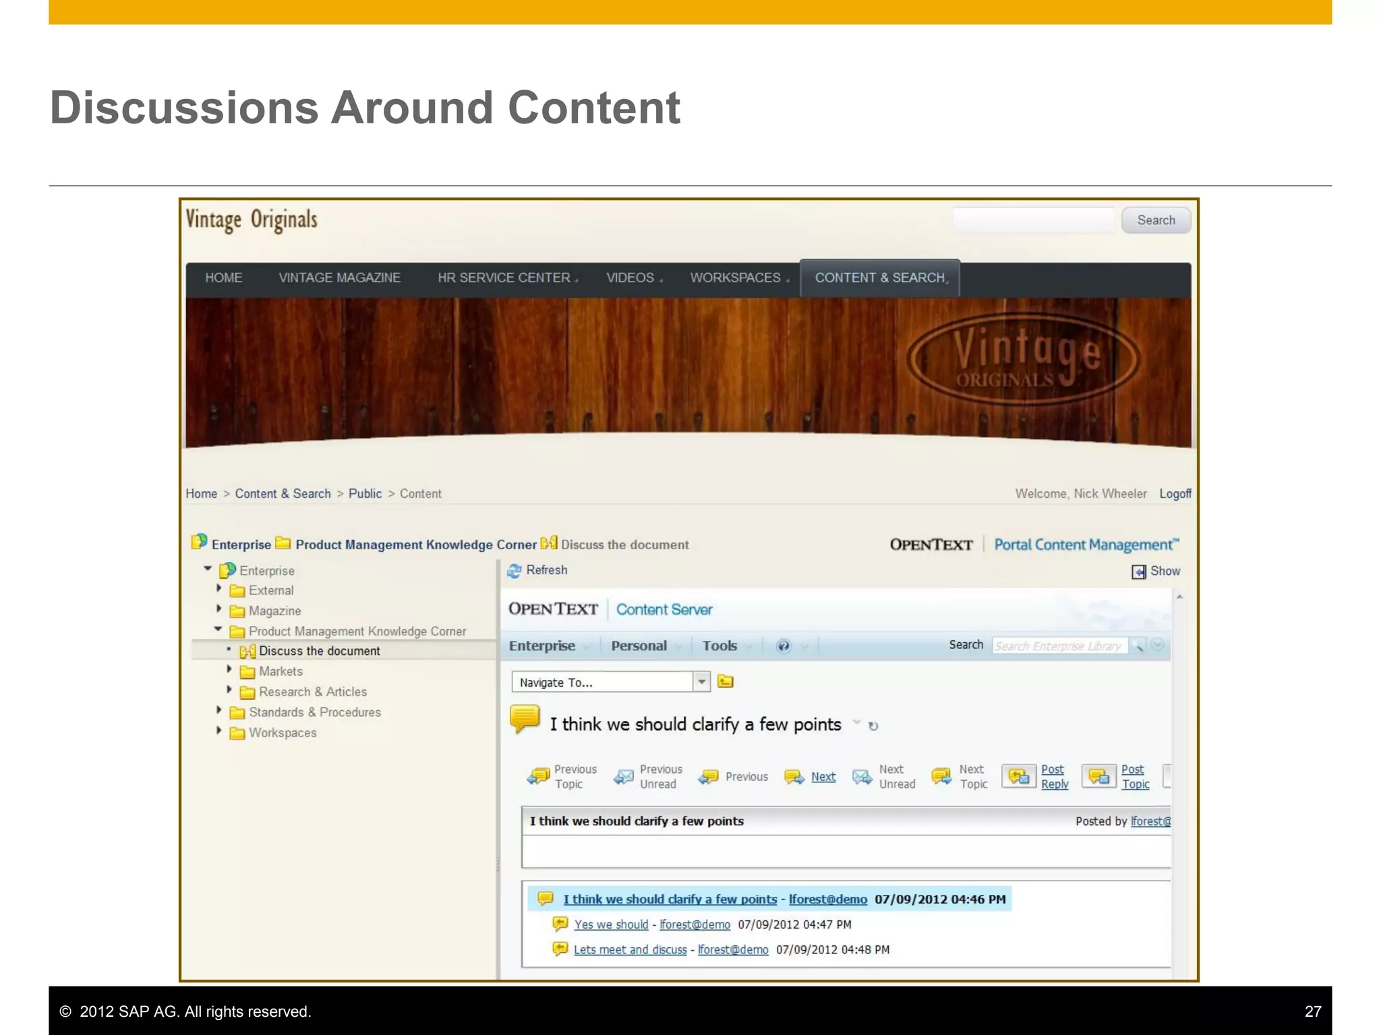Click the Post Reply text link
The width and height of the screenshot is (1381, 1035).
pos(1055,777)
